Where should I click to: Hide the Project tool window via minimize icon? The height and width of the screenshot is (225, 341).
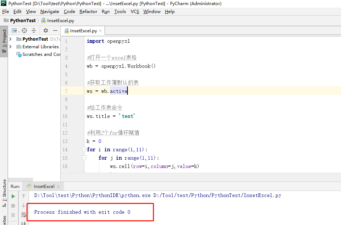point(55,30)
